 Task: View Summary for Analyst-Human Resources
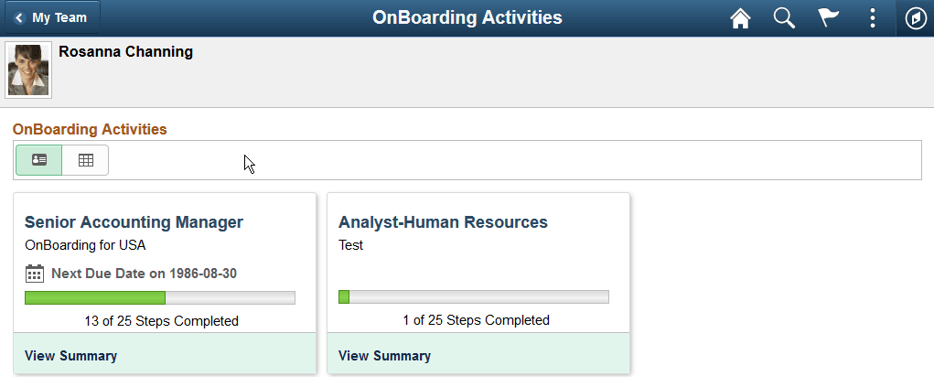[384, 356]
